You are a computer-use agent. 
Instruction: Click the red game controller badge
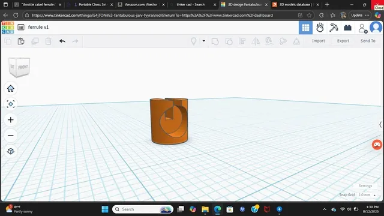point(377,145)
